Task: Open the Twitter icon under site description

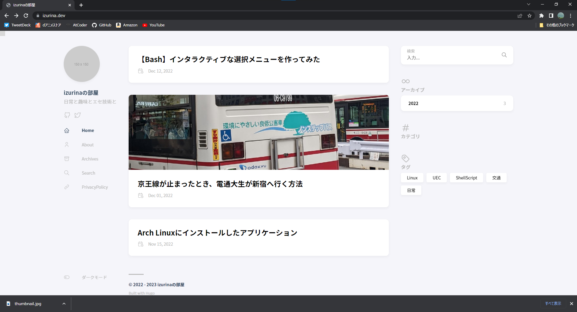Action: coord(78,115)
